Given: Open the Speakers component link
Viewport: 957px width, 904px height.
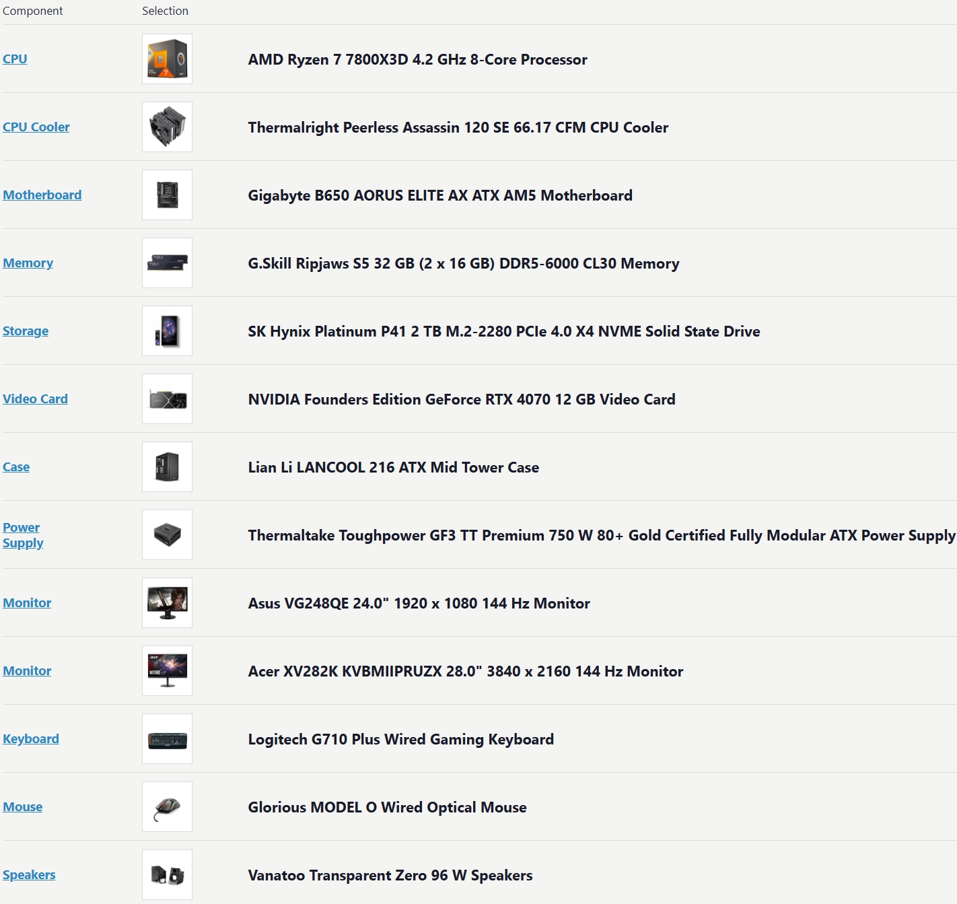Looking at the screenshot, I should (29, 874).
